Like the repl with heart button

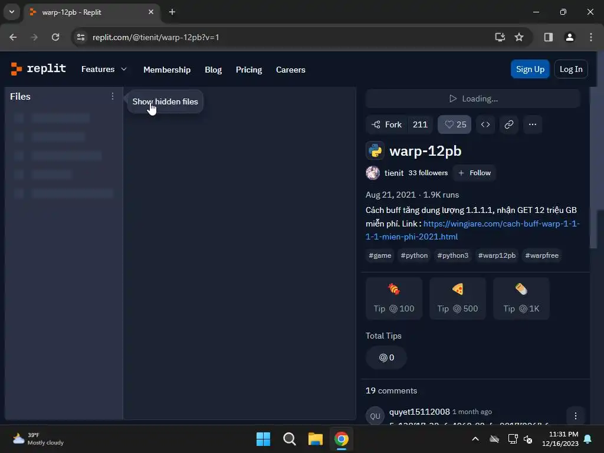tap(455, 124)
